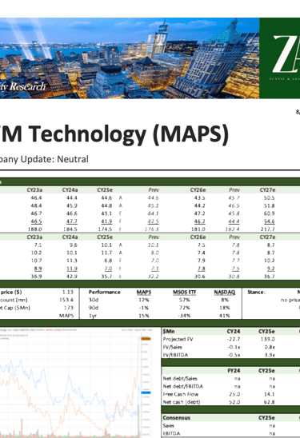Click the 188.0 total value cell
This screenshot has height=438, width=300.
pos(34,229)
